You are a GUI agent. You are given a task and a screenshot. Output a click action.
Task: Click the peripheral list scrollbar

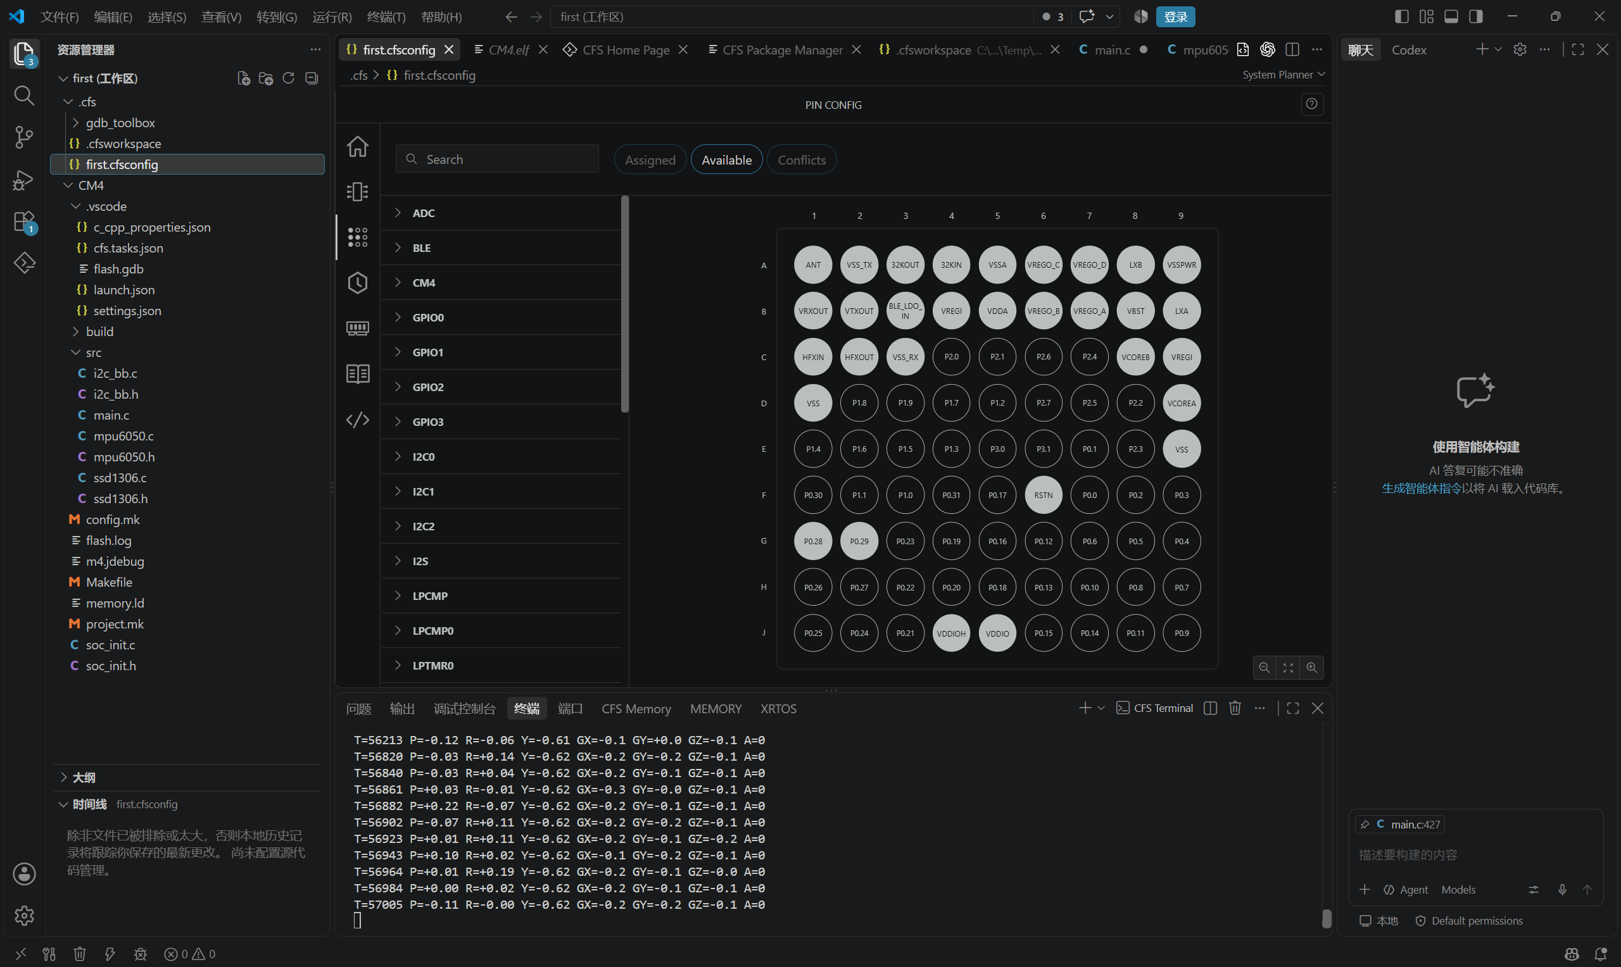pyautogui.click(x=624, y=304)
